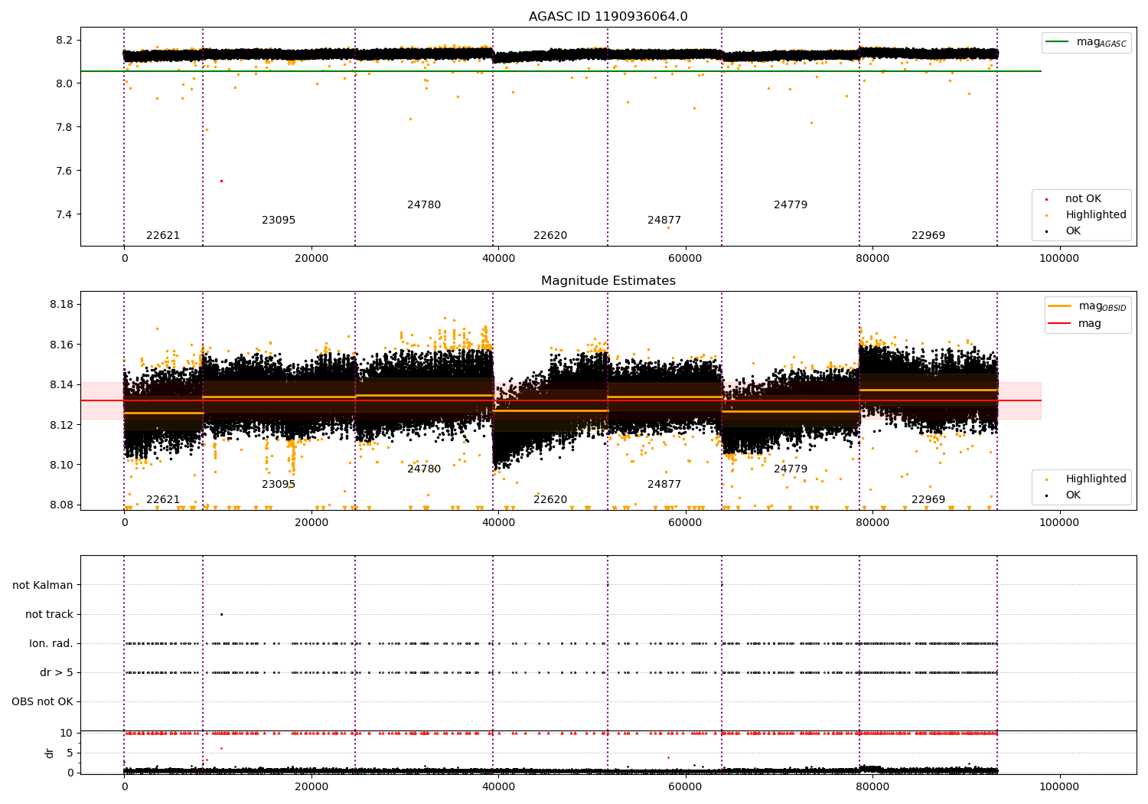1148x804 pixels.
Task: Click the 10 tick on the dr axis
Action: point(67,734)
